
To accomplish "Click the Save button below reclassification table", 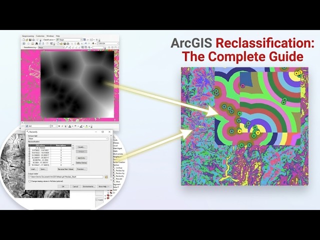I will 43,169.
